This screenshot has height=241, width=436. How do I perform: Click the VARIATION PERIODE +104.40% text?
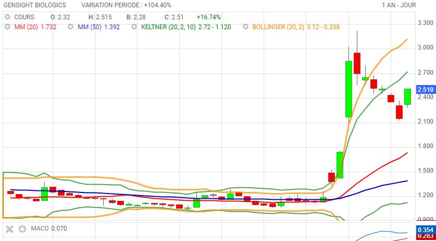click(127, 5)
